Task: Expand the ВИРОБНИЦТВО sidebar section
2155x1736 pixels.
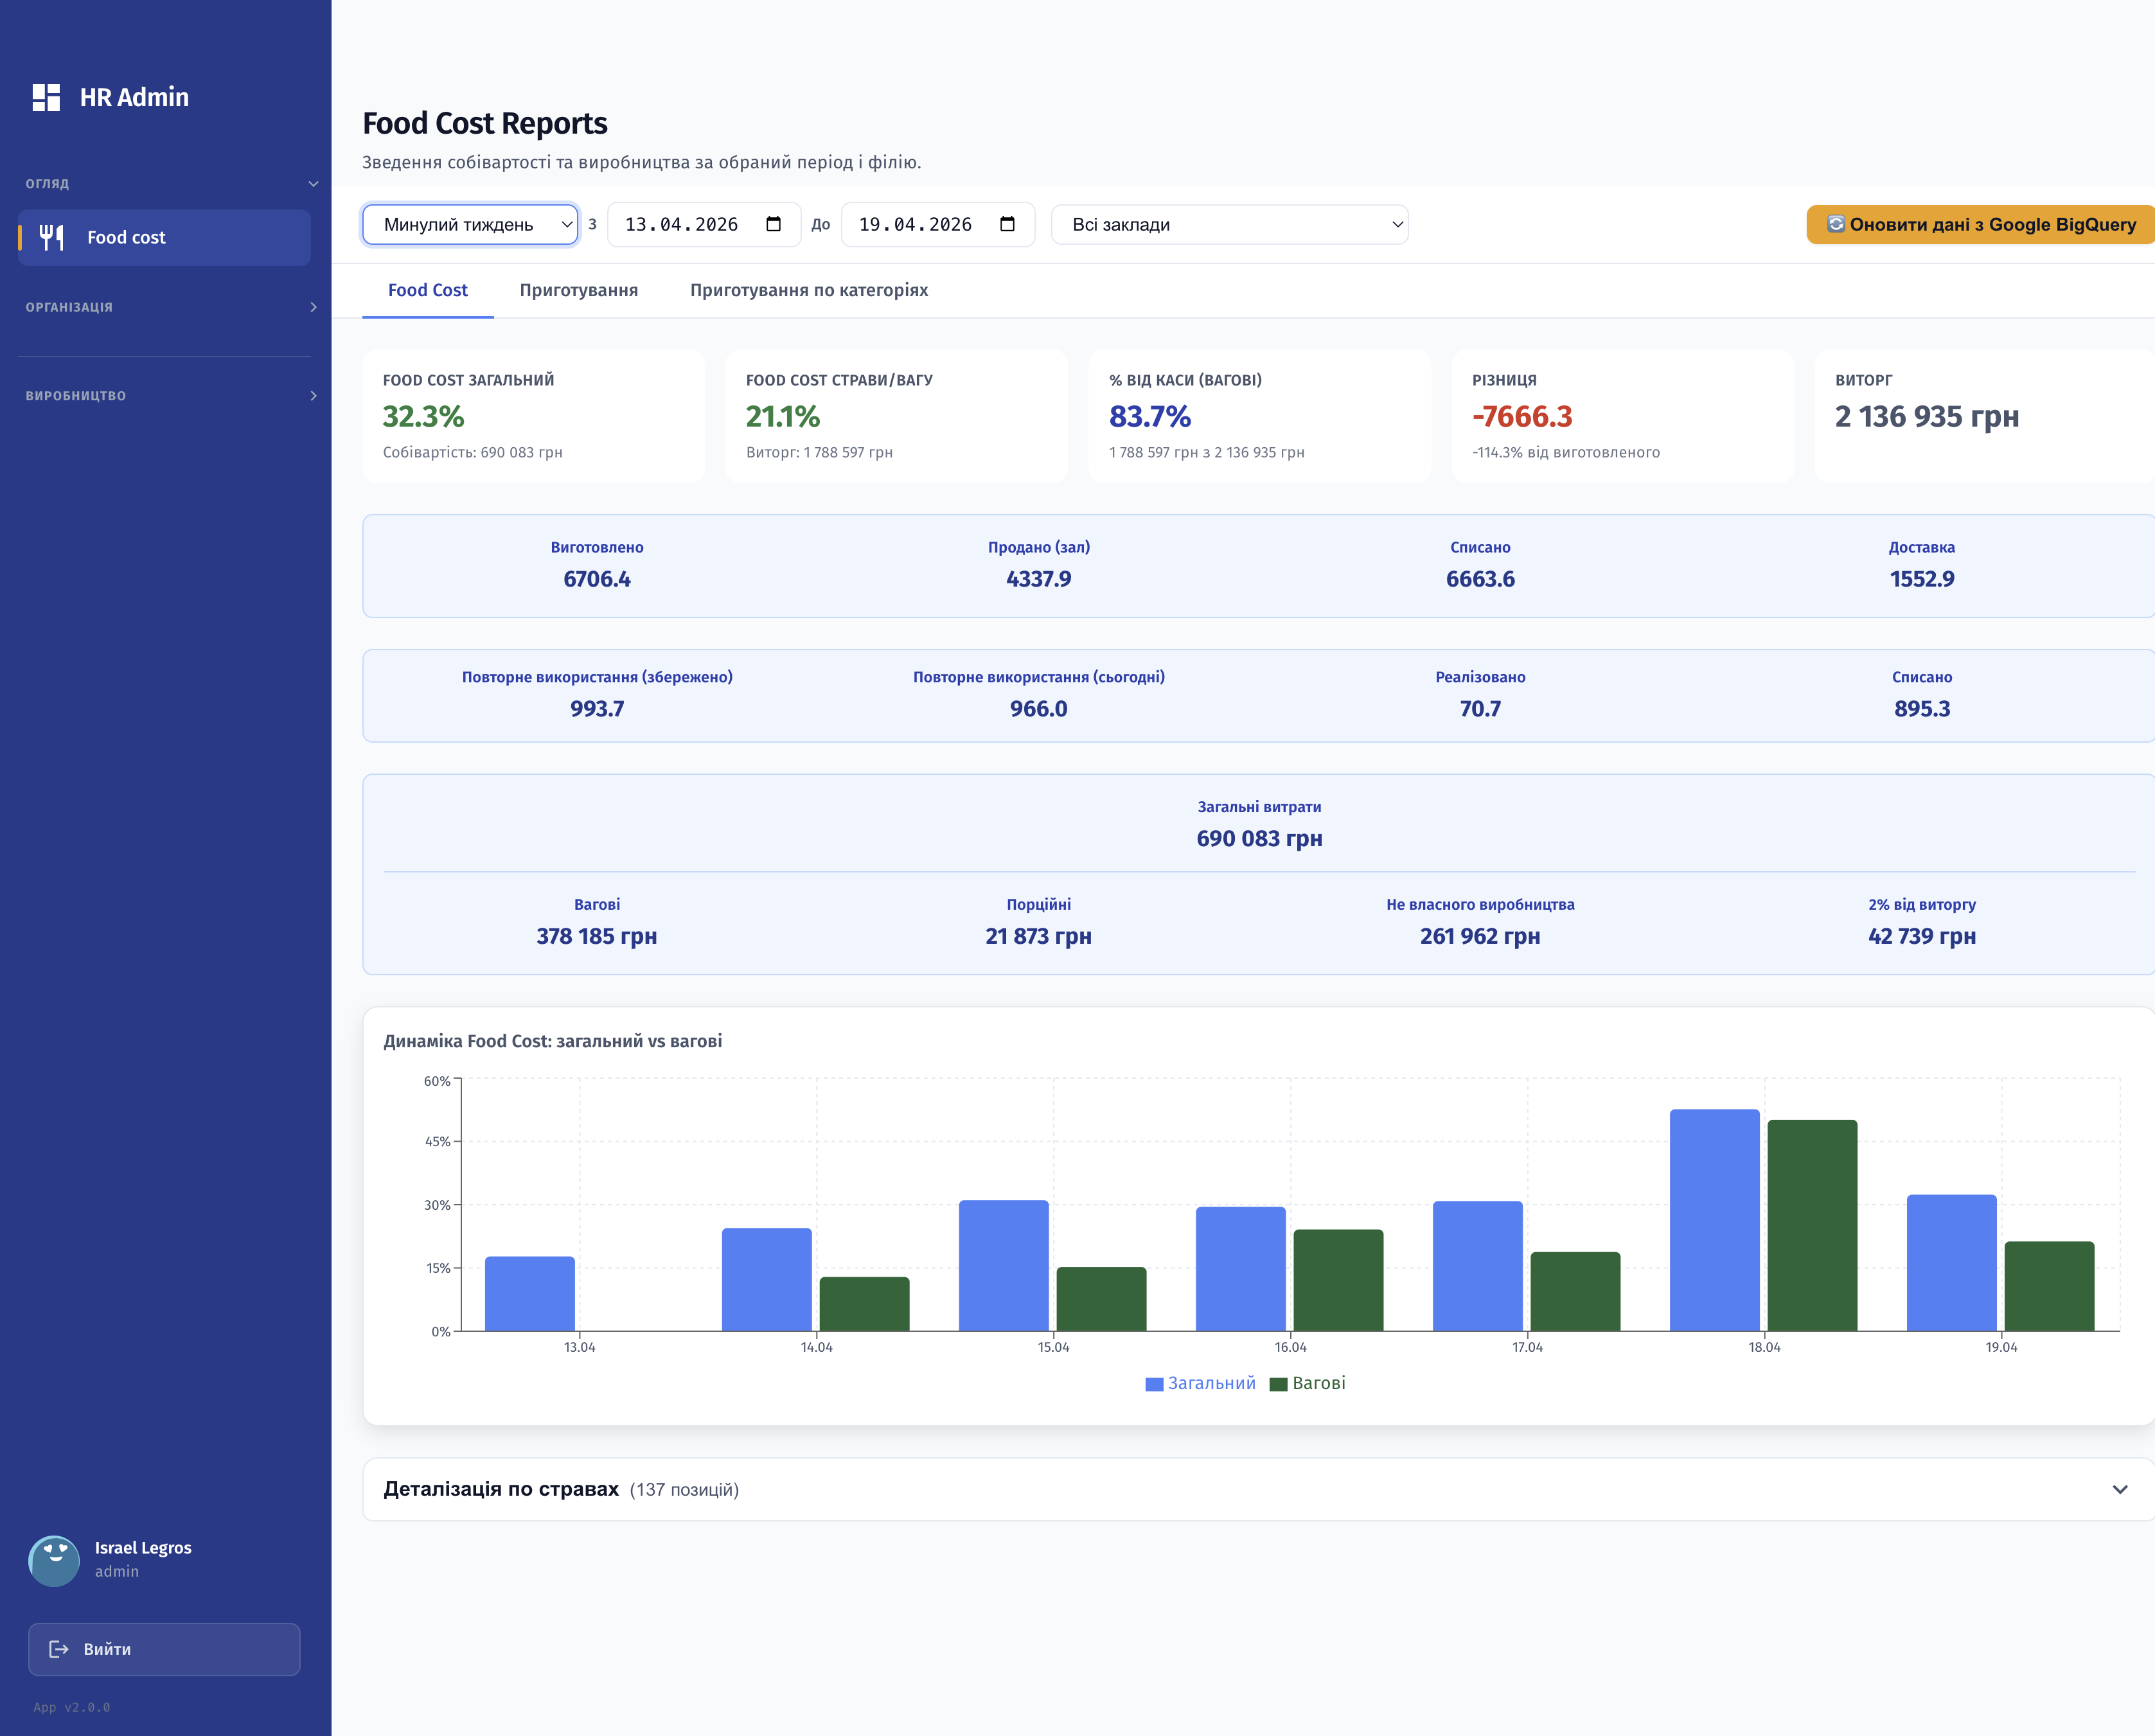Action: 313,396
